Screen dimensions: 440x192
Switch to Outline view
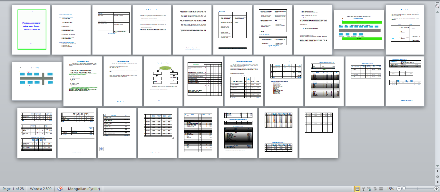pyautogui.click(x=375, y=189)
